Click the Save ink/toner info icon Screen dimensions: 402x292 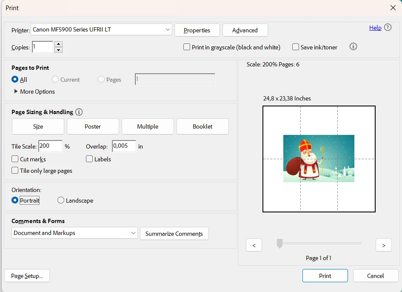pos(353,47)
